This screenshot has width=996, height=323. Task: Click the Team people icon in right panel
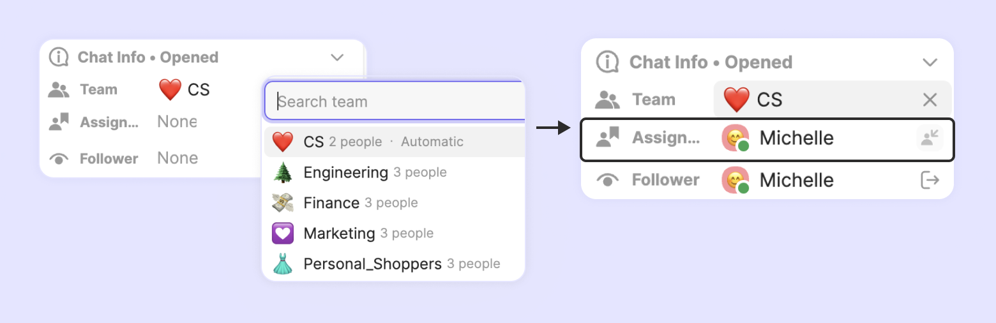(x=608, y=100)
